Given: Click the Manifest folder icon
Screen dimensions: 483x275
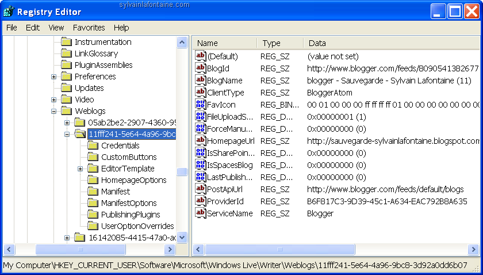Looking at the screenshot, I should (93, 192).
